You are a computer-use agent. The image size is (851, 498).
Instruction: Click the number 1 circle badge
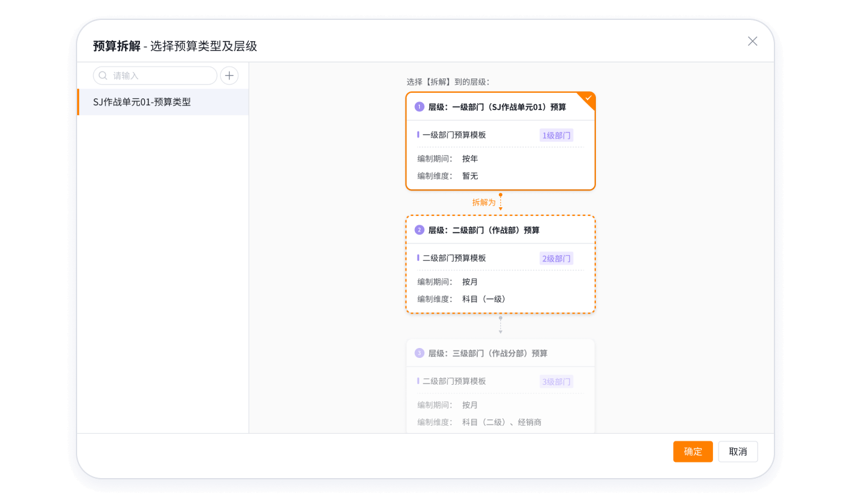(x=419, y=107)
